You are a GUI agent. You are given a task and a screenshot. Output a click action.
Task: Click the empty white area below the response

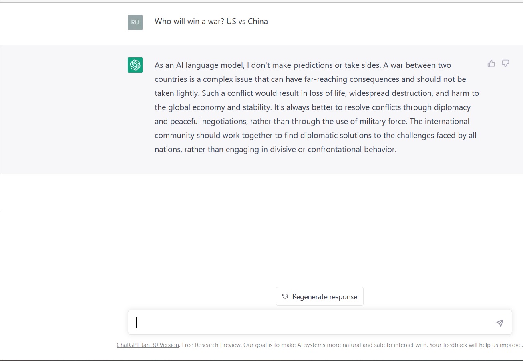tap(261, 229)
